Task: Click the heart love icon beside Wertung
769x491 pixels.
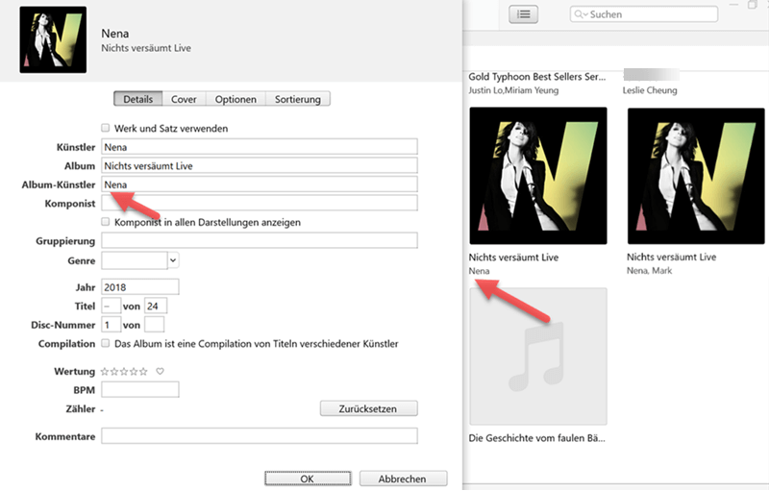Action: [x=160, y=372]
